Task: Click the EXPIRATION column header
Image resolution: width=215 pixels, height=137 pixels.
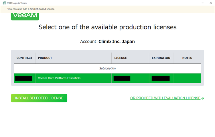Action: point(161,58)
